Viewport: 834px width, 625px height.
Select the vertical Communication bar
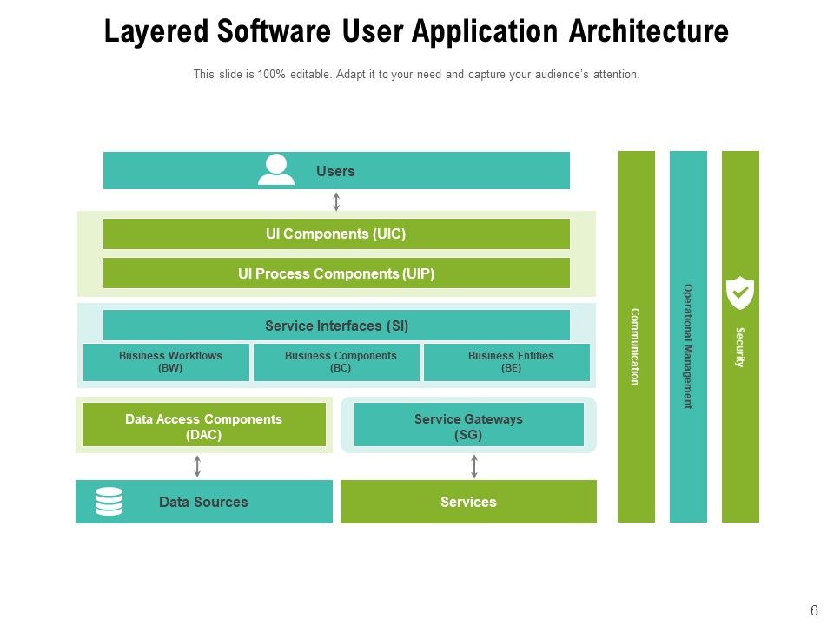coord(636,337)
